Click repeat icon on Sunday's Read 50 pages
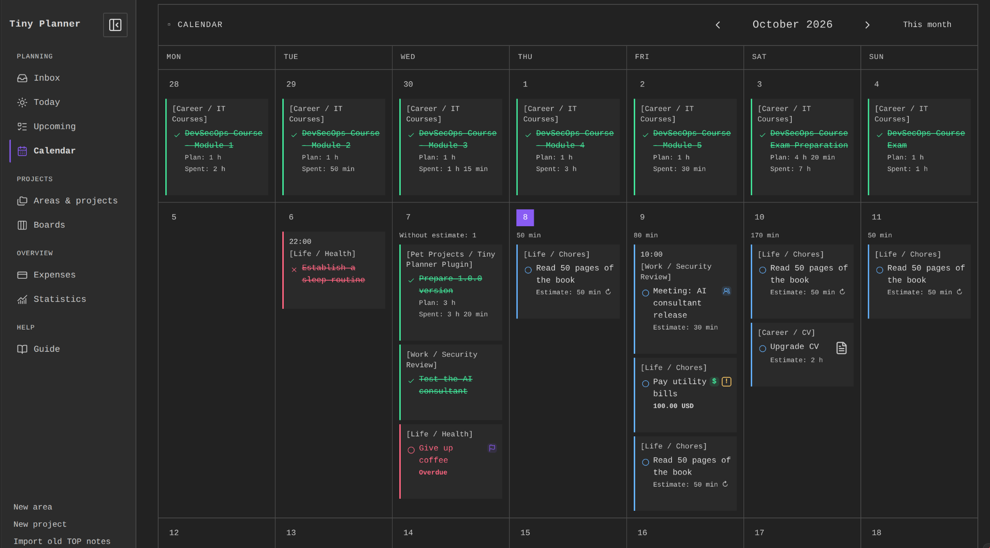 [959, 292]
